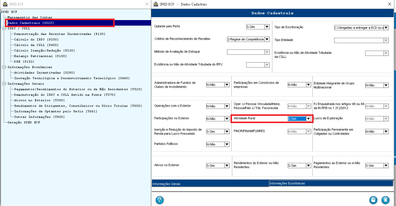Collapse the IRPJ / CSLL tree node
Viewport: 396px width, 206px height.
click(x=4, y=29)
